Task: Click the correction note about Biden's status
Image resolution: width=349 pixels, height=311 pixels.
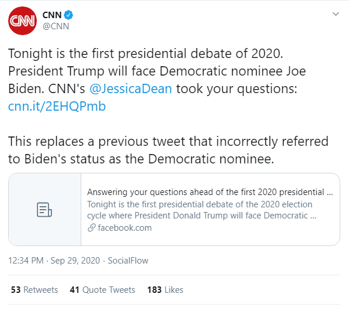Action: (x=168, y=150)
